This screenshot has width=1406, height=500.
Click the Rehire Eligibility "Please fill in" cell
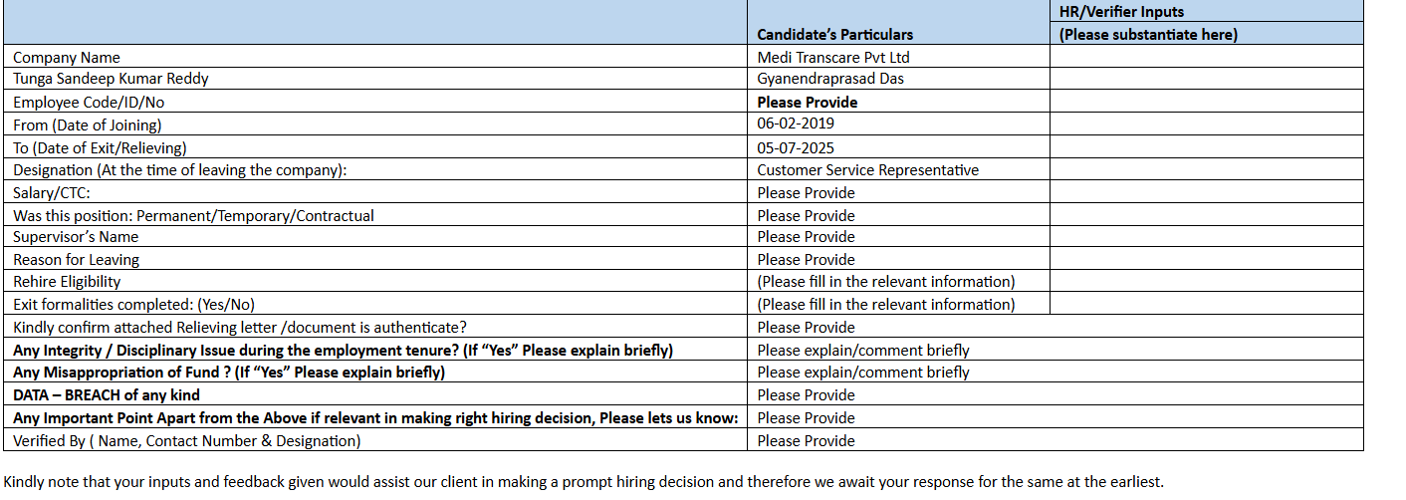pos(885,282)
